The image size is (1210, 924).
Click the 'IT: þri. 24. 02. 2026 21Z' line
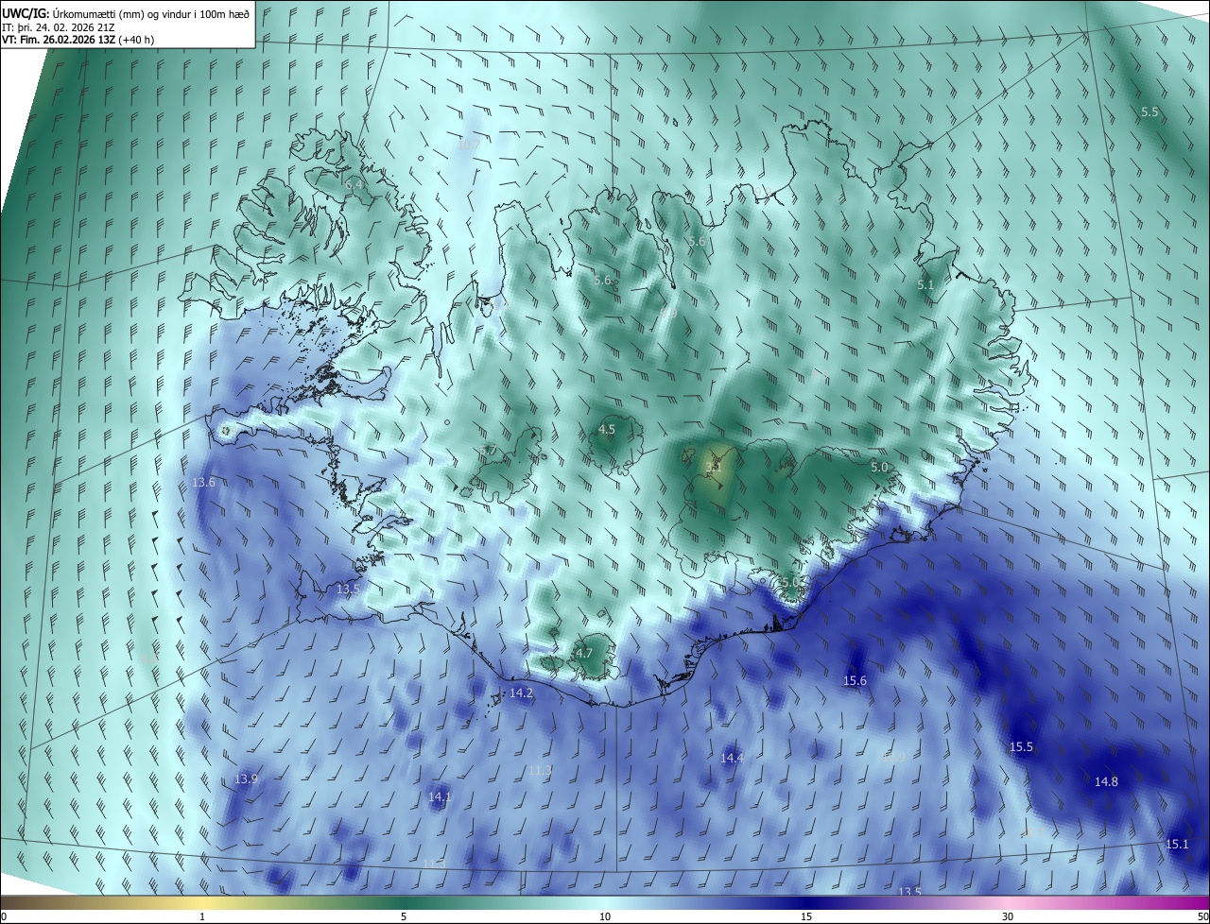tap(58, 27)
